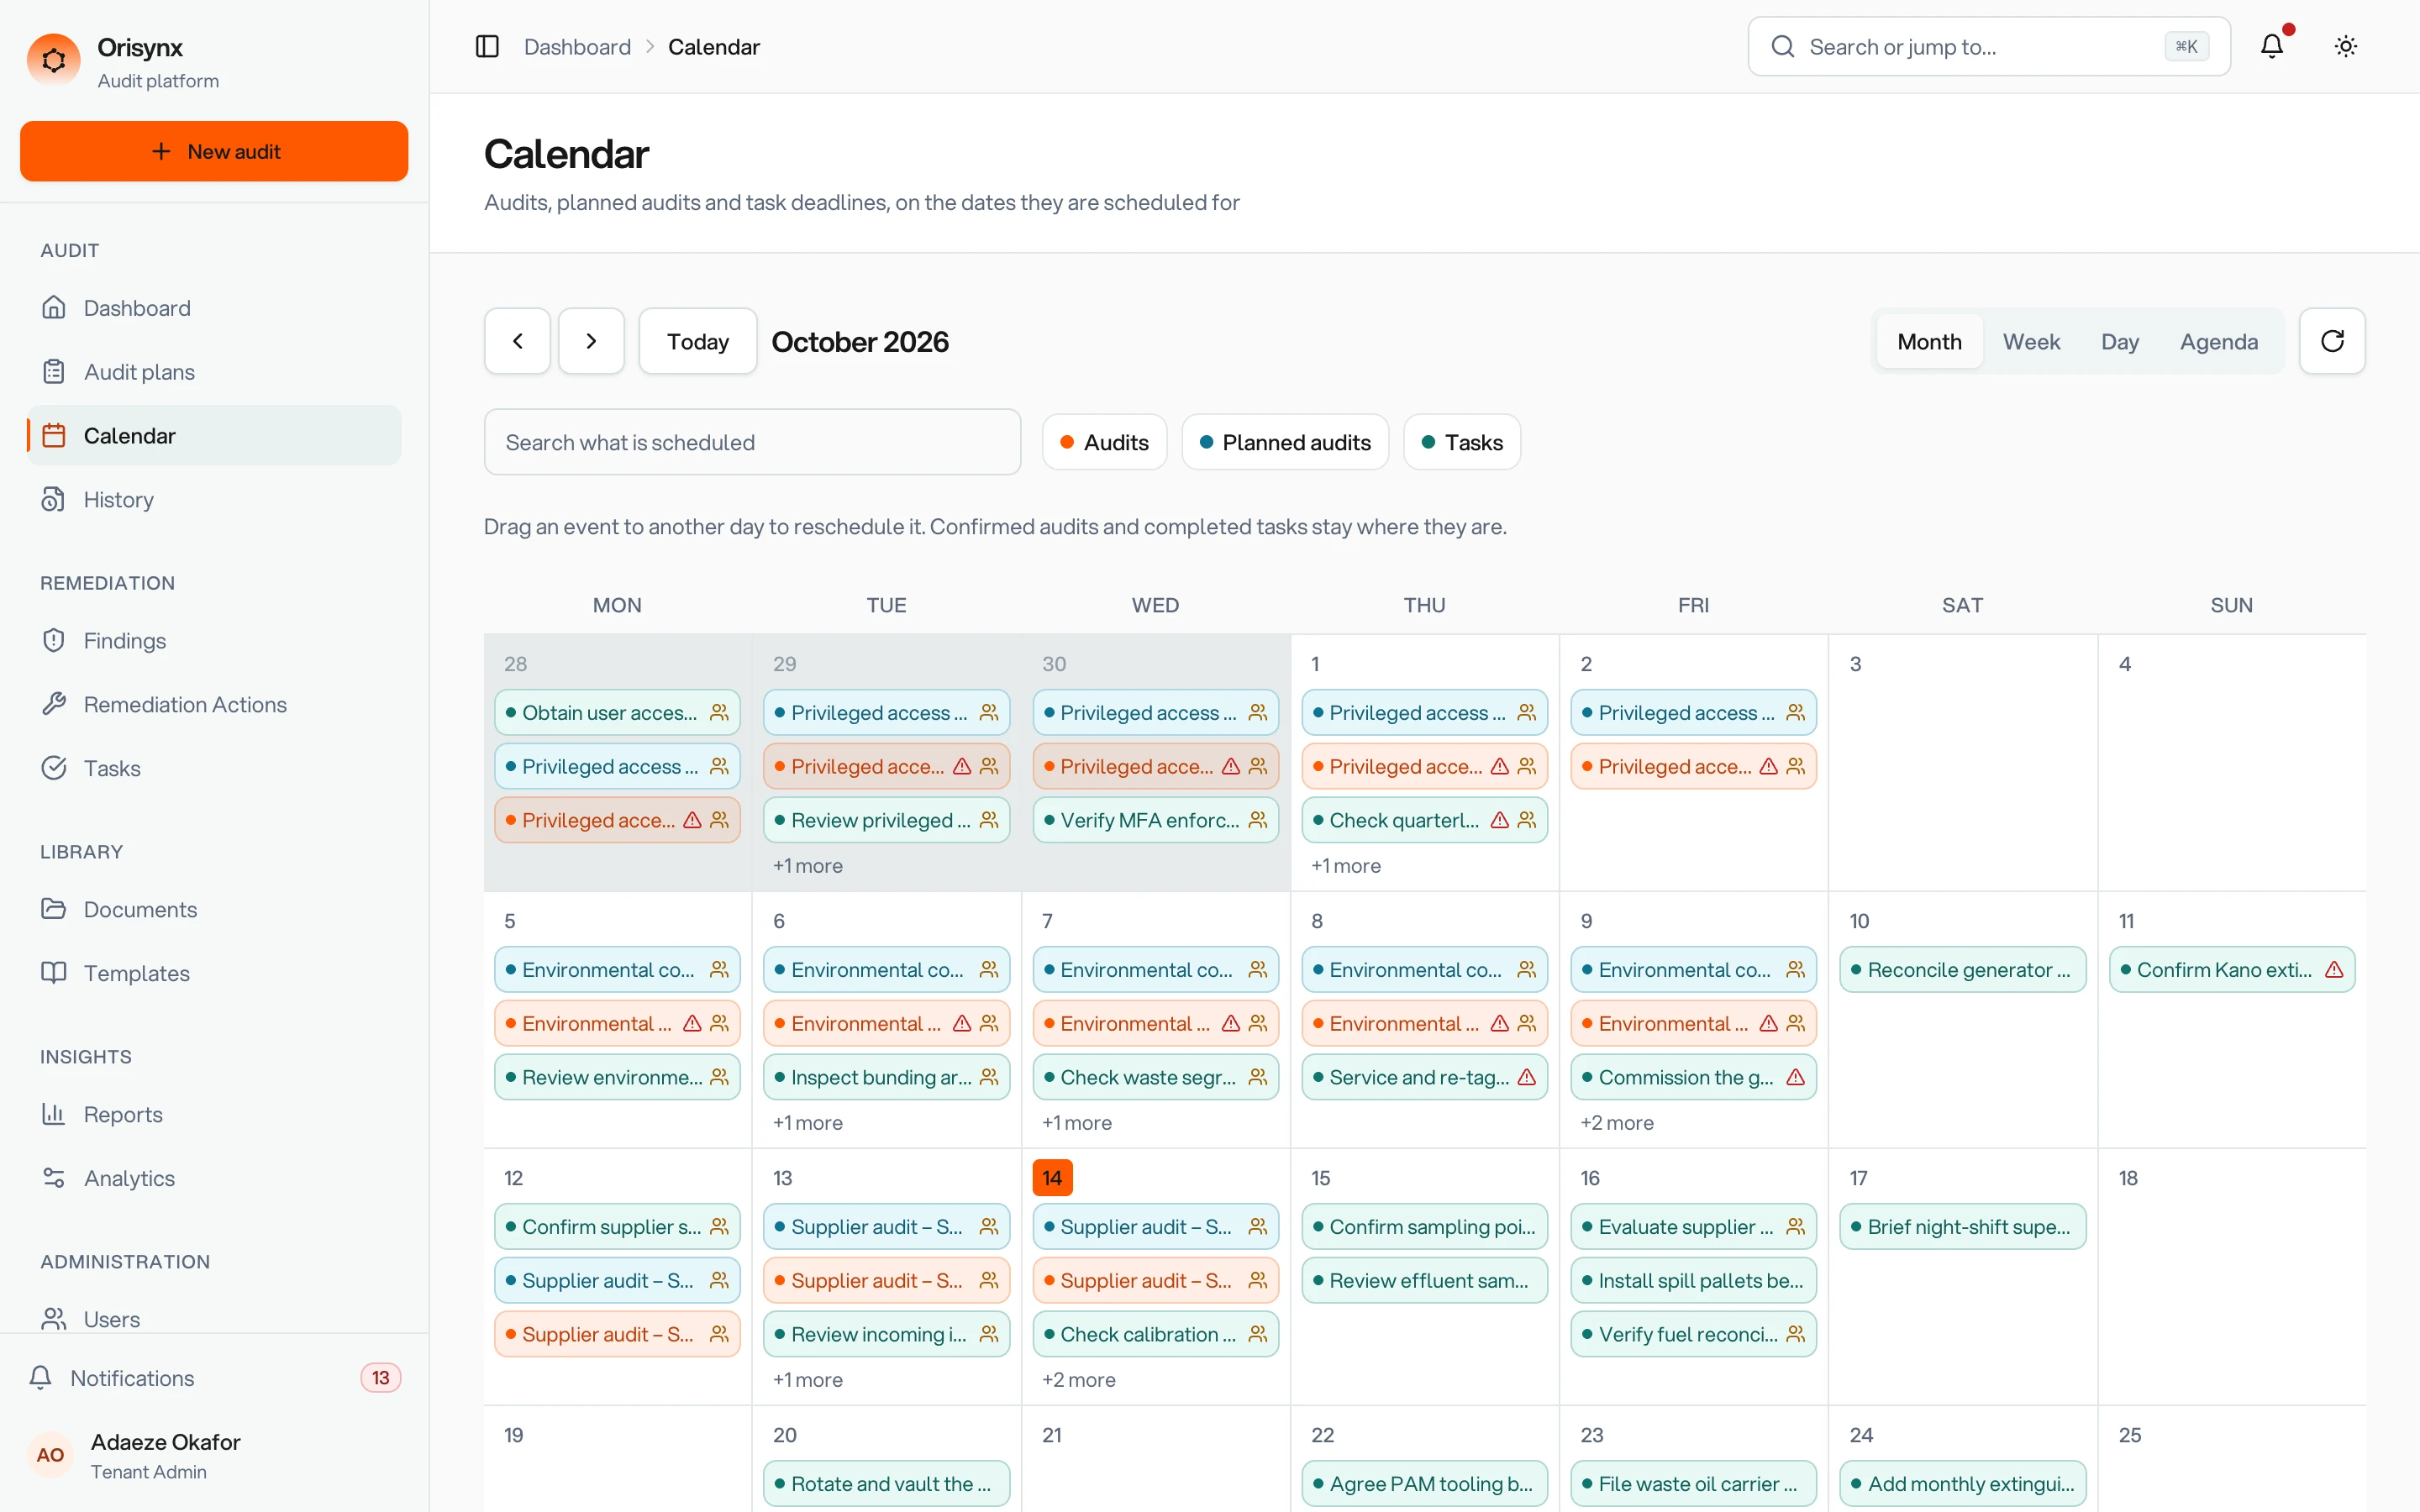Open 'Brief night-shift supe...' event
Image resolution: width=2420 pixels, height=1512 pixels.
pos(1962,1227)
